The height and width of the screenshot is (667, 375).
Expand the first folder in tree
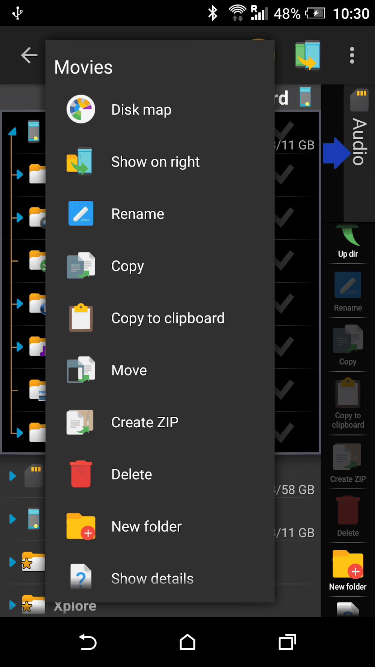pos(19,174)
